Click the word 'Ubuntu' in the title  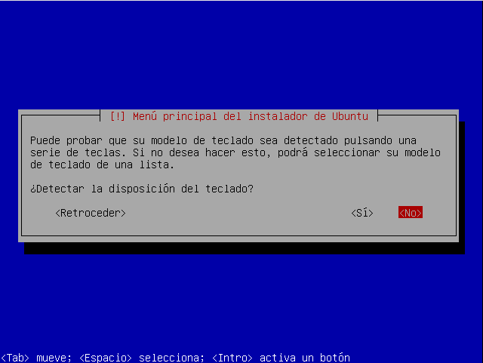coord(350,116)
